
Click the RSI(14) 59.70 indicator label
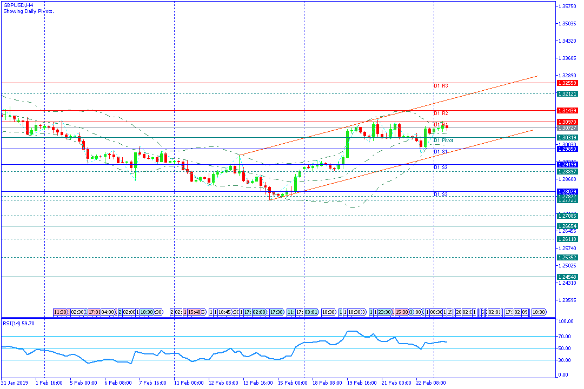point(18,324)
